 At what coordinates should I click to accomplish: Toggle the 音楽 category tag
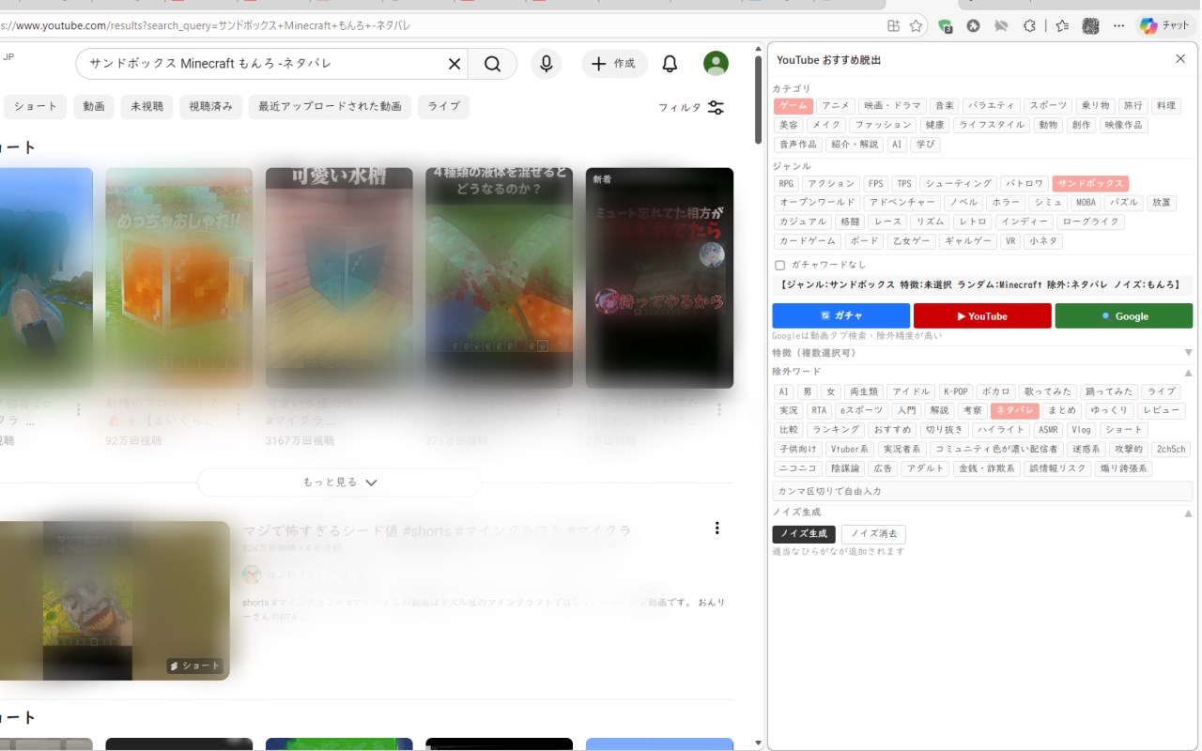945,106
